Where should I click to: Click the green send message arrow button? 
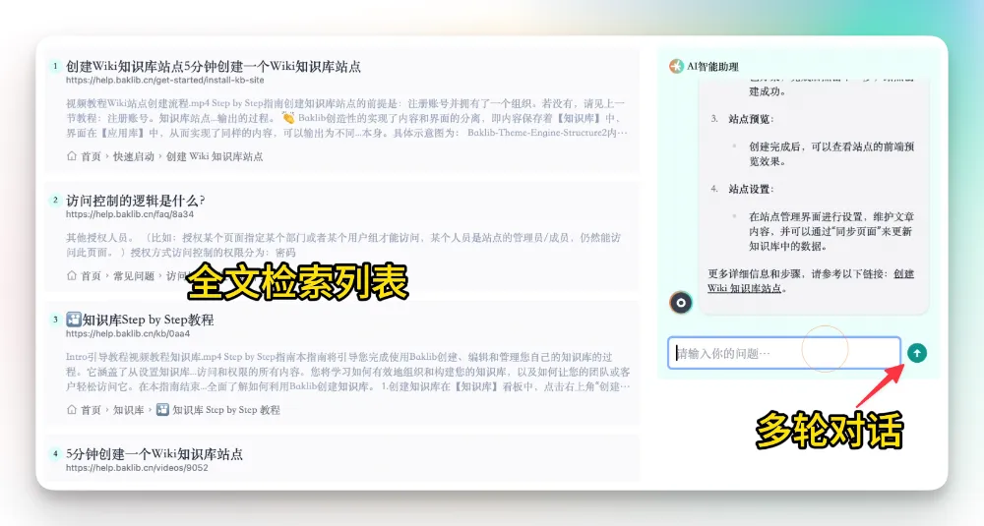click(x=917, y=352)
